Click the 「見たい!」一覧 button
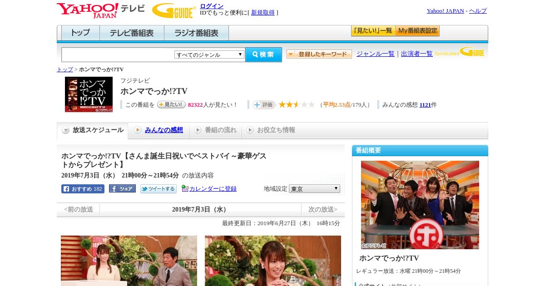 [x=373, y=31]
